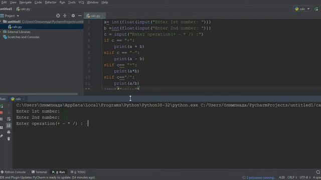Click console line 'Enter 1st number:'
Viewport: 321px width, 180px height.
point(38,111)
